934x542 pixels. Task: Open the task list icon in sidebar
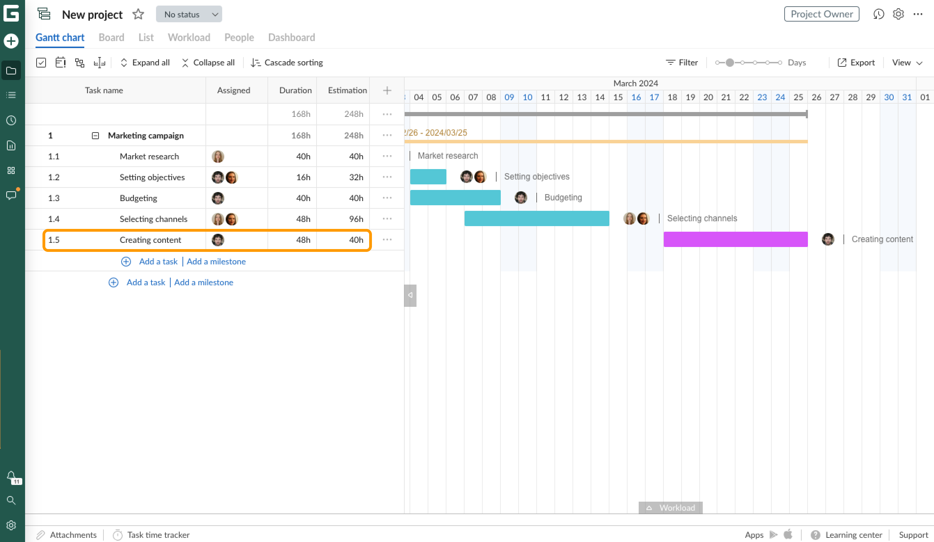(x=11, y=95)
